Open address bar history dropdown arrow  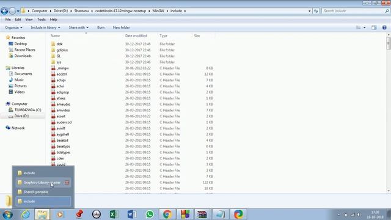click(310, 11)
